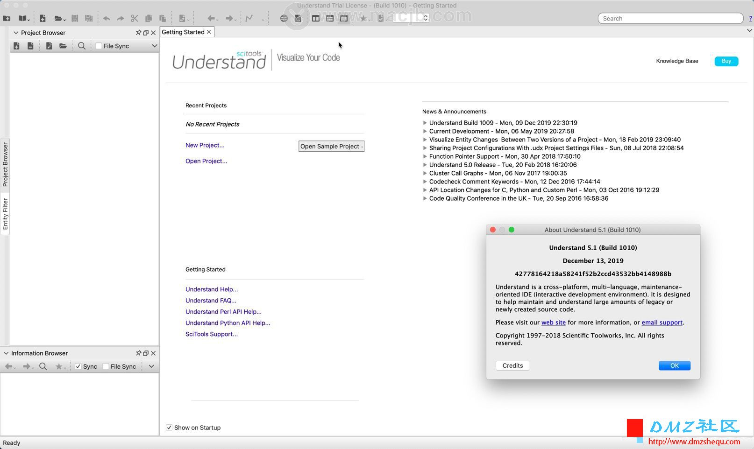Uncheck Show on Startup checkbox
This screenshot has width=754, height=449.
tap(169, 428)
